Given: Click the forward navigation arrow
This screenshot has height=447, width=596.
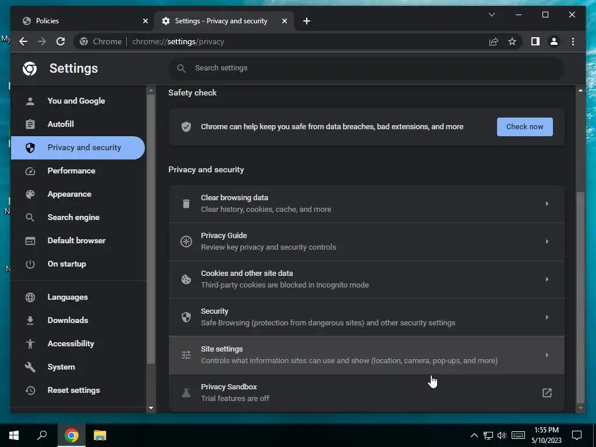Looking at the screenshot, I should tap(42, 41).
